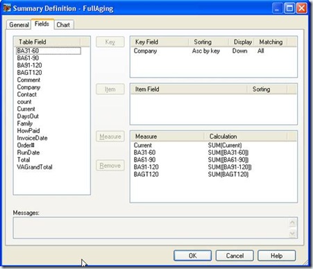Switch to the General tab
Screen dimensions: 313x269
(19, 24)
